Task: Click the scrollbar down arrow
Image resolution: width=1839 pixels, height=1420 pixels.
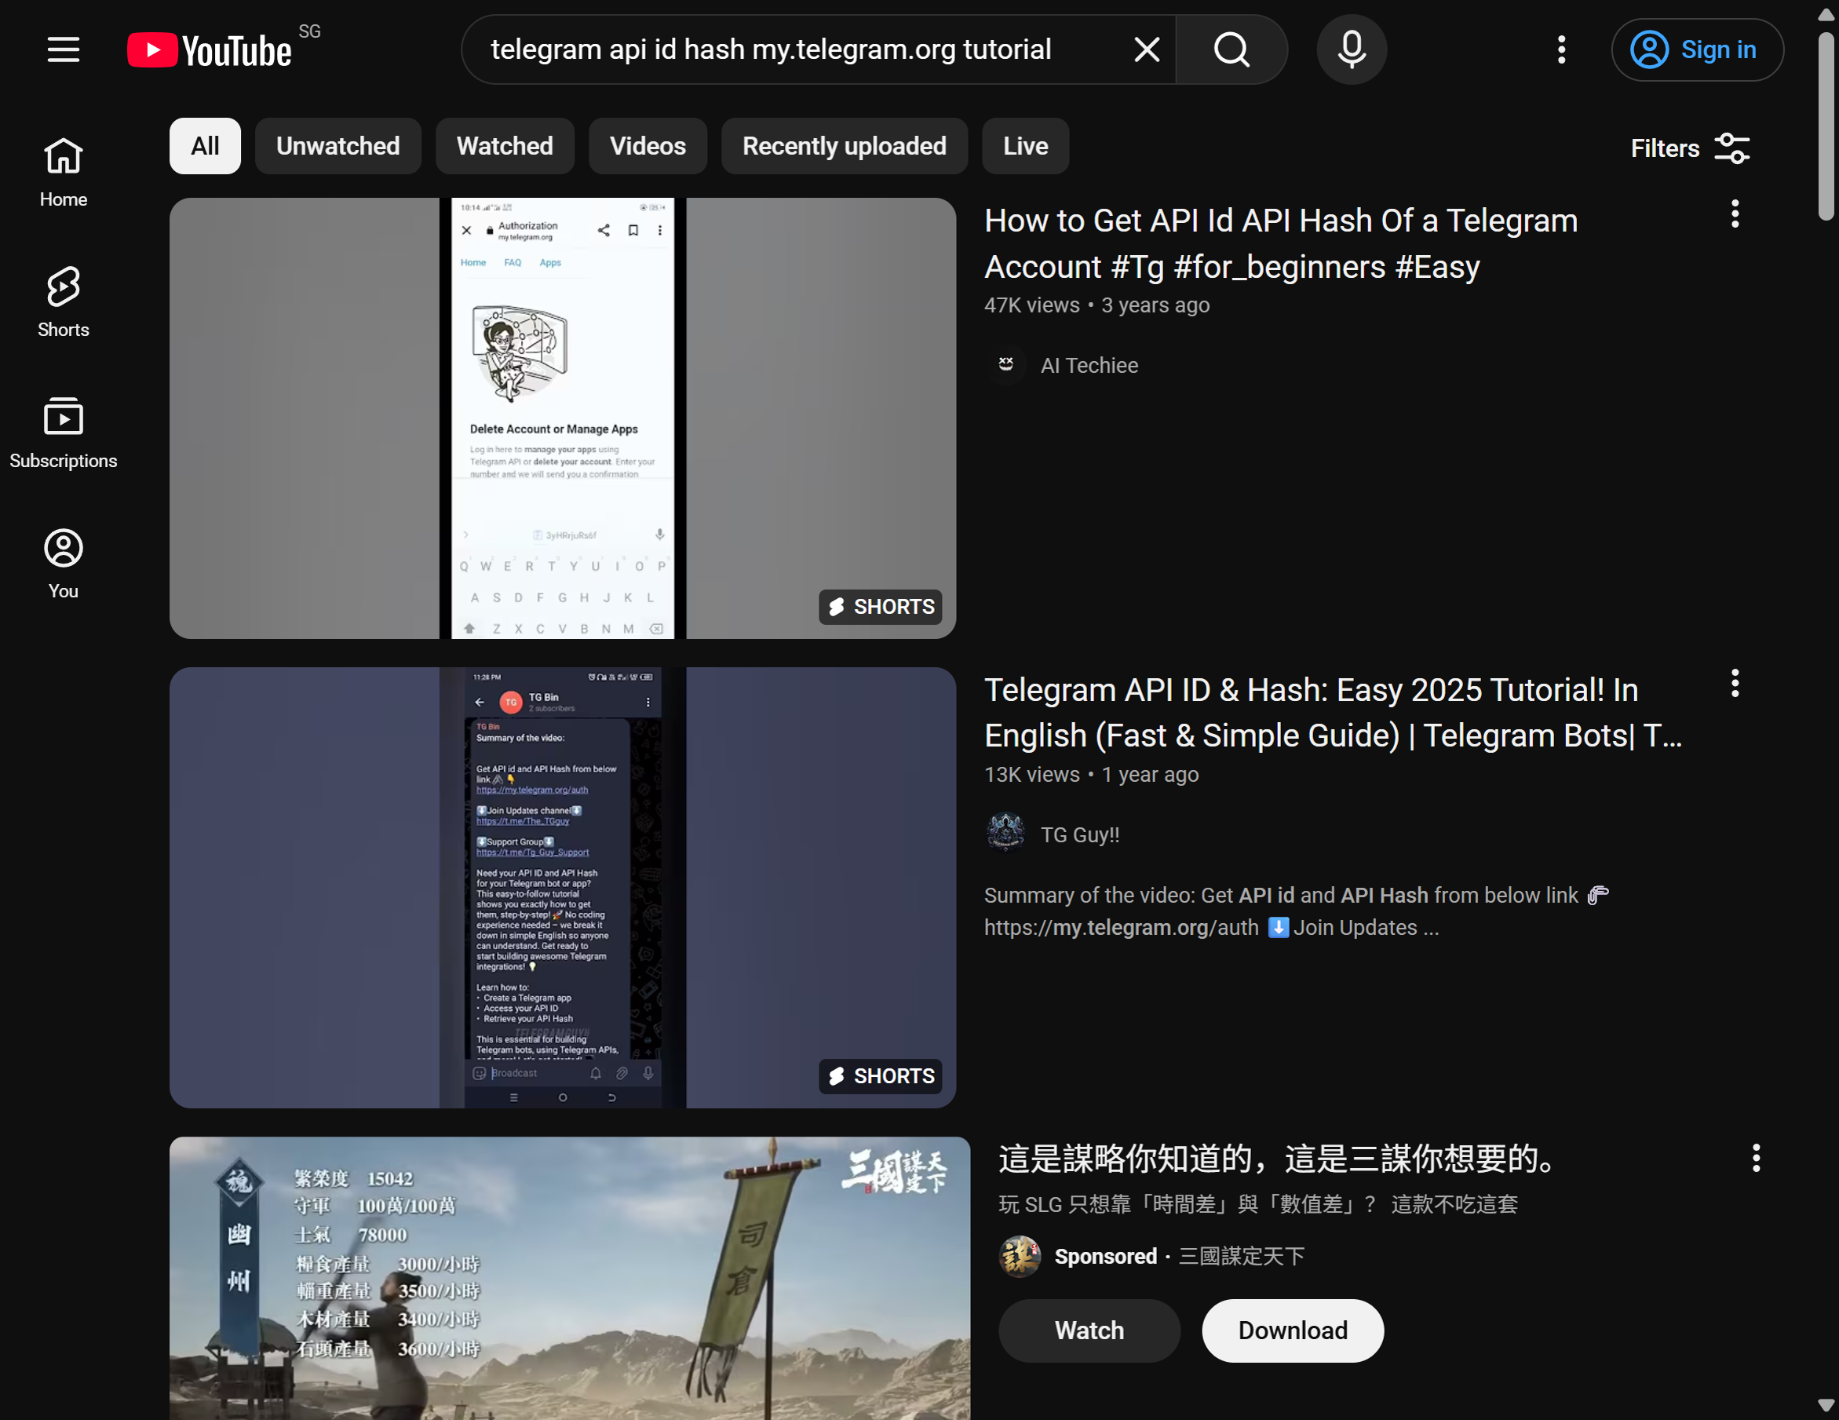Action: [1826, 1406]
